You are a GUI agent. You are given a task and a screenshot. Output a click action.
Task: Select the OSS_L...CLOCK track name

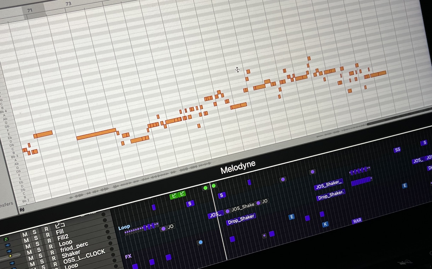click(x=84, y=256)
